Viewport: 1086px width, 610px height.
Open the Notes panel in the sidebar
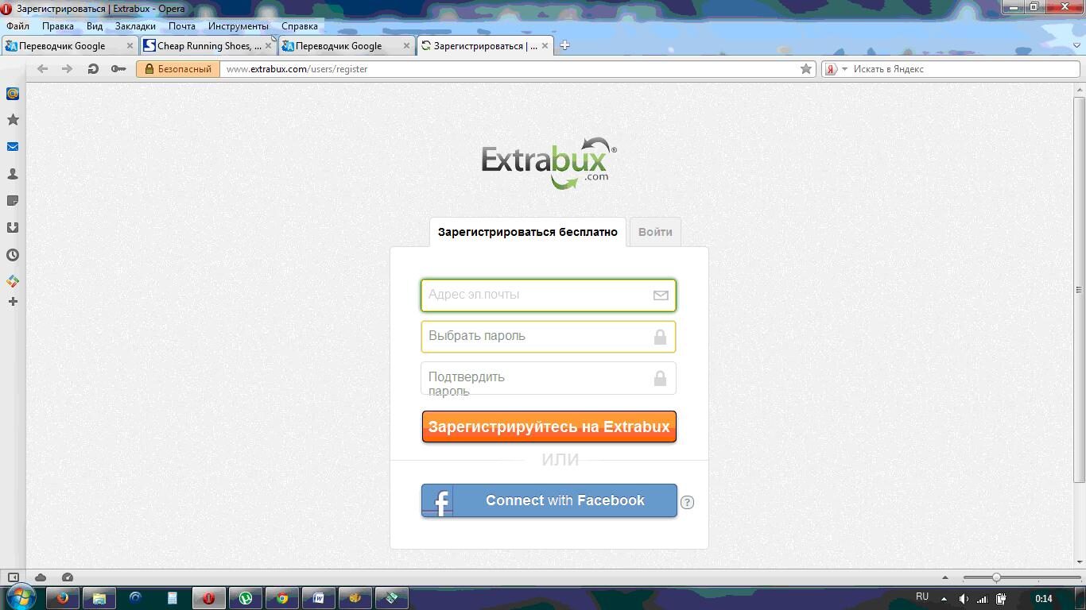tap(12, 200)
